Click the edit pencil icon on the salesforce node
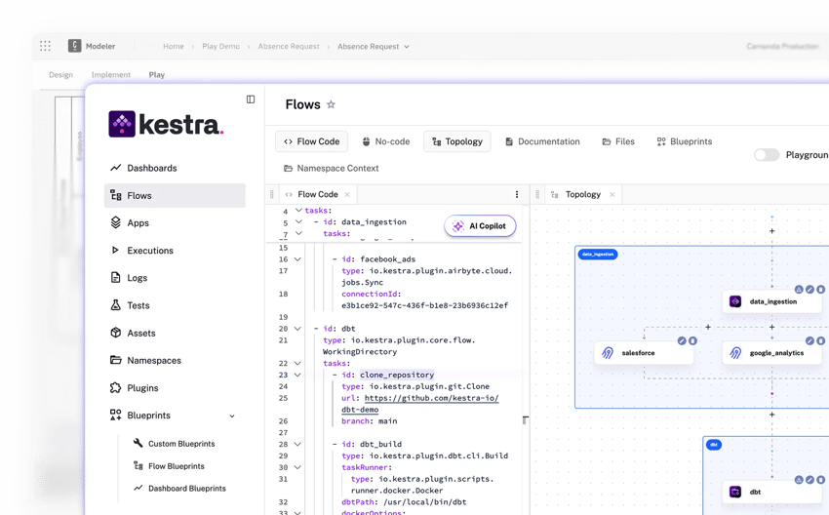 (682, 340)
